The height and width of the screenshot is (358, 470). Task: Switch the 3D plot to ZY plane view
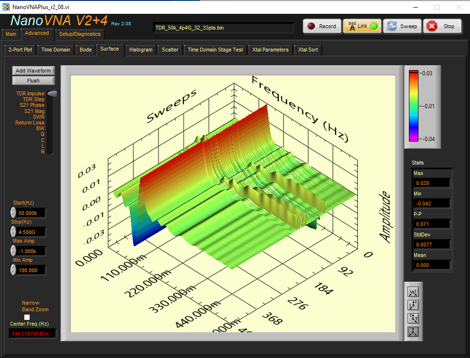[x=413, y=318]
